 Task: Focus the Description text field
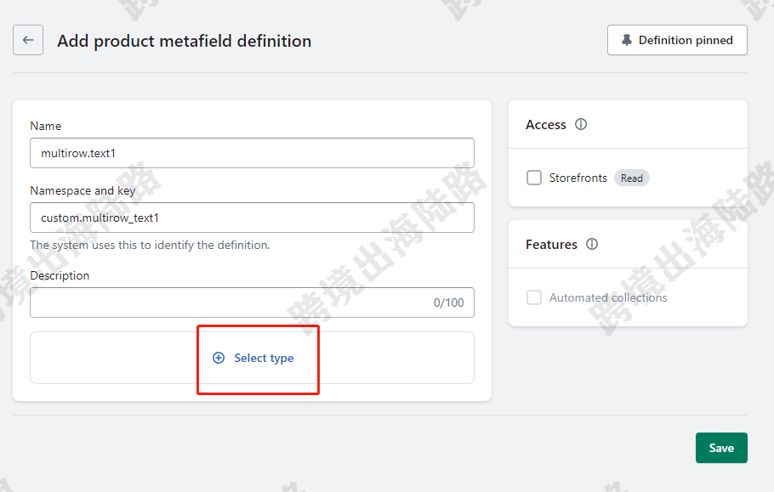[253, 303]
